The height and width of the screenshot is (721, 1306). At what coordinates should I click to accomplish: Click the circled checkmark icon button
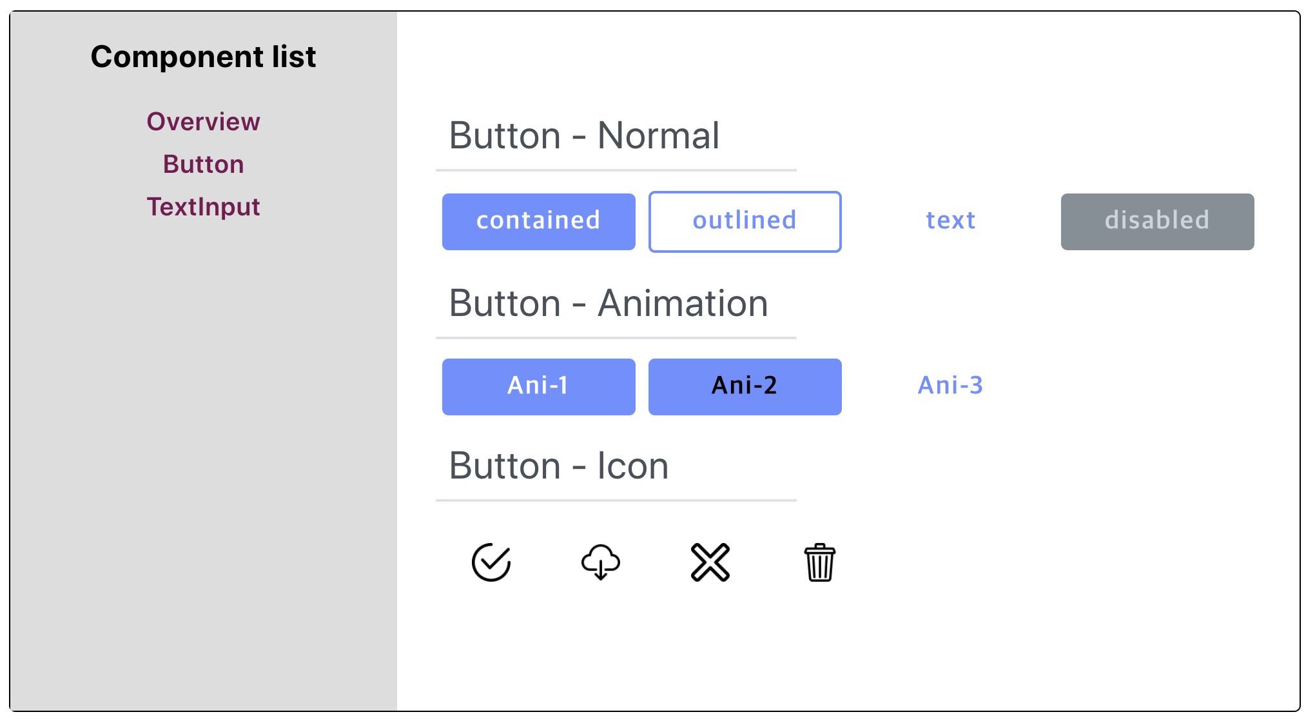(491, 562)
